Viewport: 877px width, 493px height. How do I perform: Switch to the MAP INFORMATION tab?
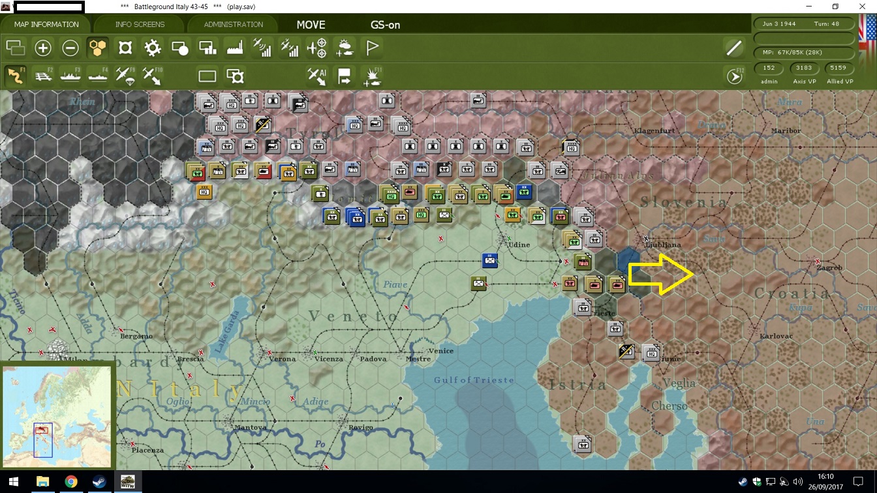pos(46,24)
